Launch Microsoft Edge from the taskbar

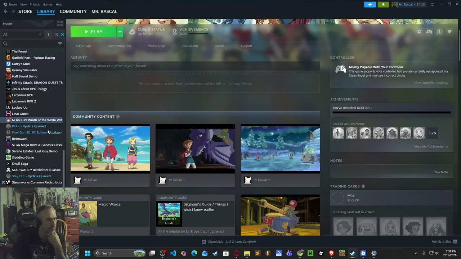tap(194, 253)
